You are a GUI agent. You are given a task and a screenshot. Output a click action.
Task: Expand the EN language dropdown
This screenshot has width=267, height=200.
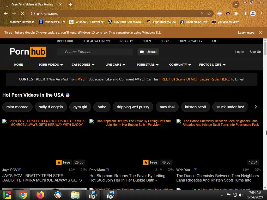(x=215, y=41)
